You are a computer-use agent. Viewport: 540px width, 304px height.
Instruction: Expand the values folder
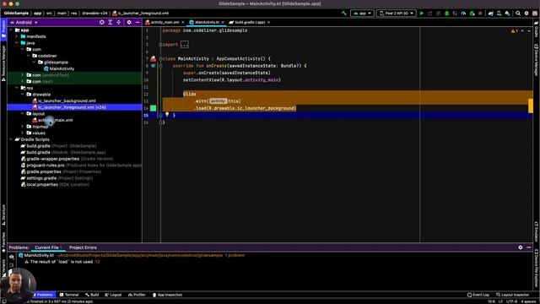coord(23,133)
